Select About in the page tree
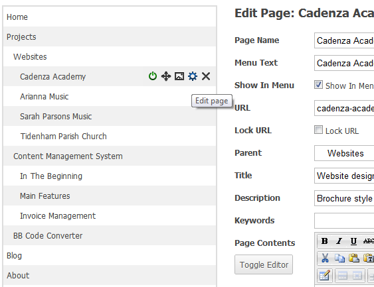This screenshot has width=374, height=287. tap(110, 275)
